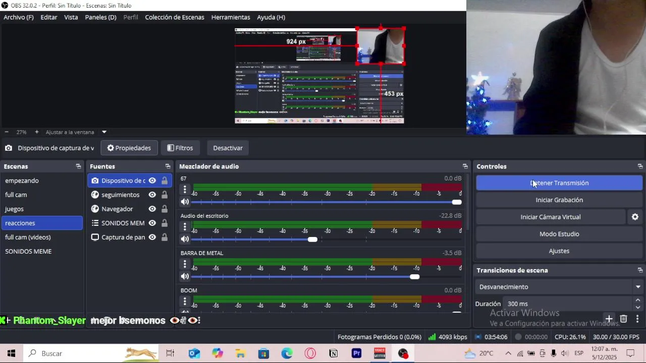The width and height of the screenshot is (646, 363).
Task: Open Premiere Pro from the taskbar
Action: [x=357, y=353]
